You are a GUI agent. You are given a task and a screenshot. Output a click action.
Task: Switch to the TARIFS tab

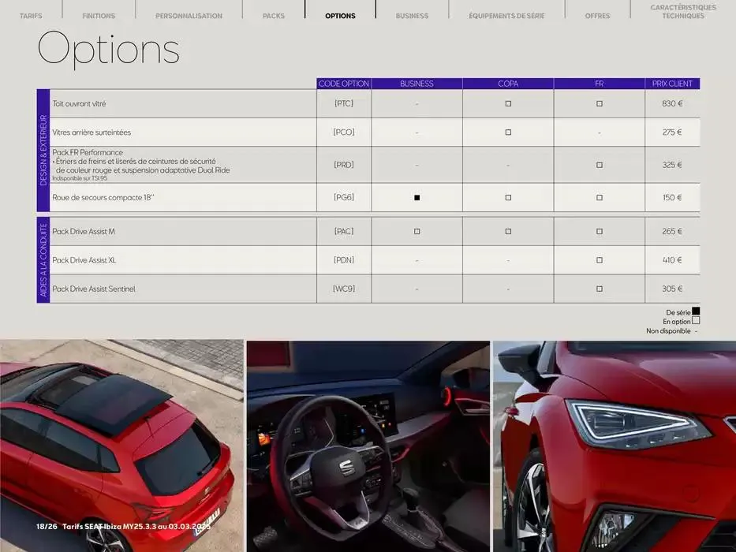coord(31,14)
